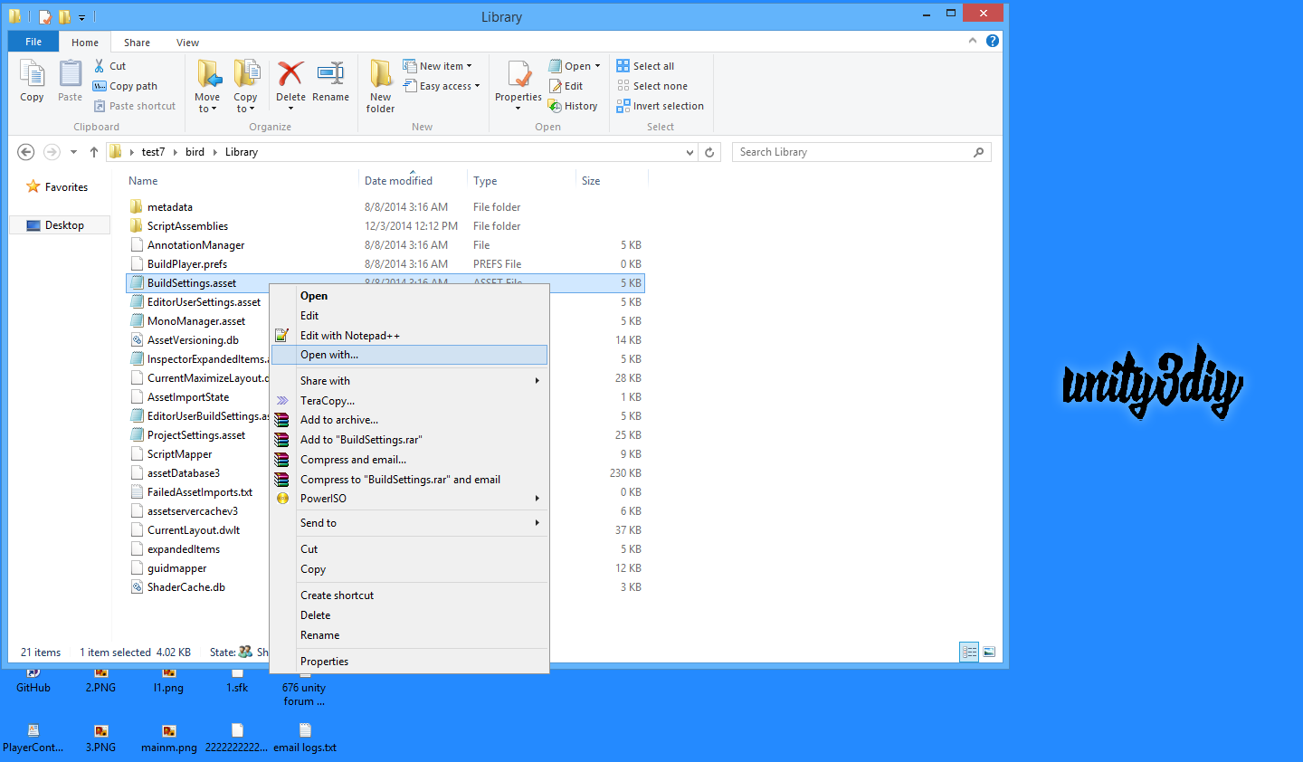This screenshot has height=762, width=1303.
Task: Expand the Share with submenu
Action: coord(411,381)
